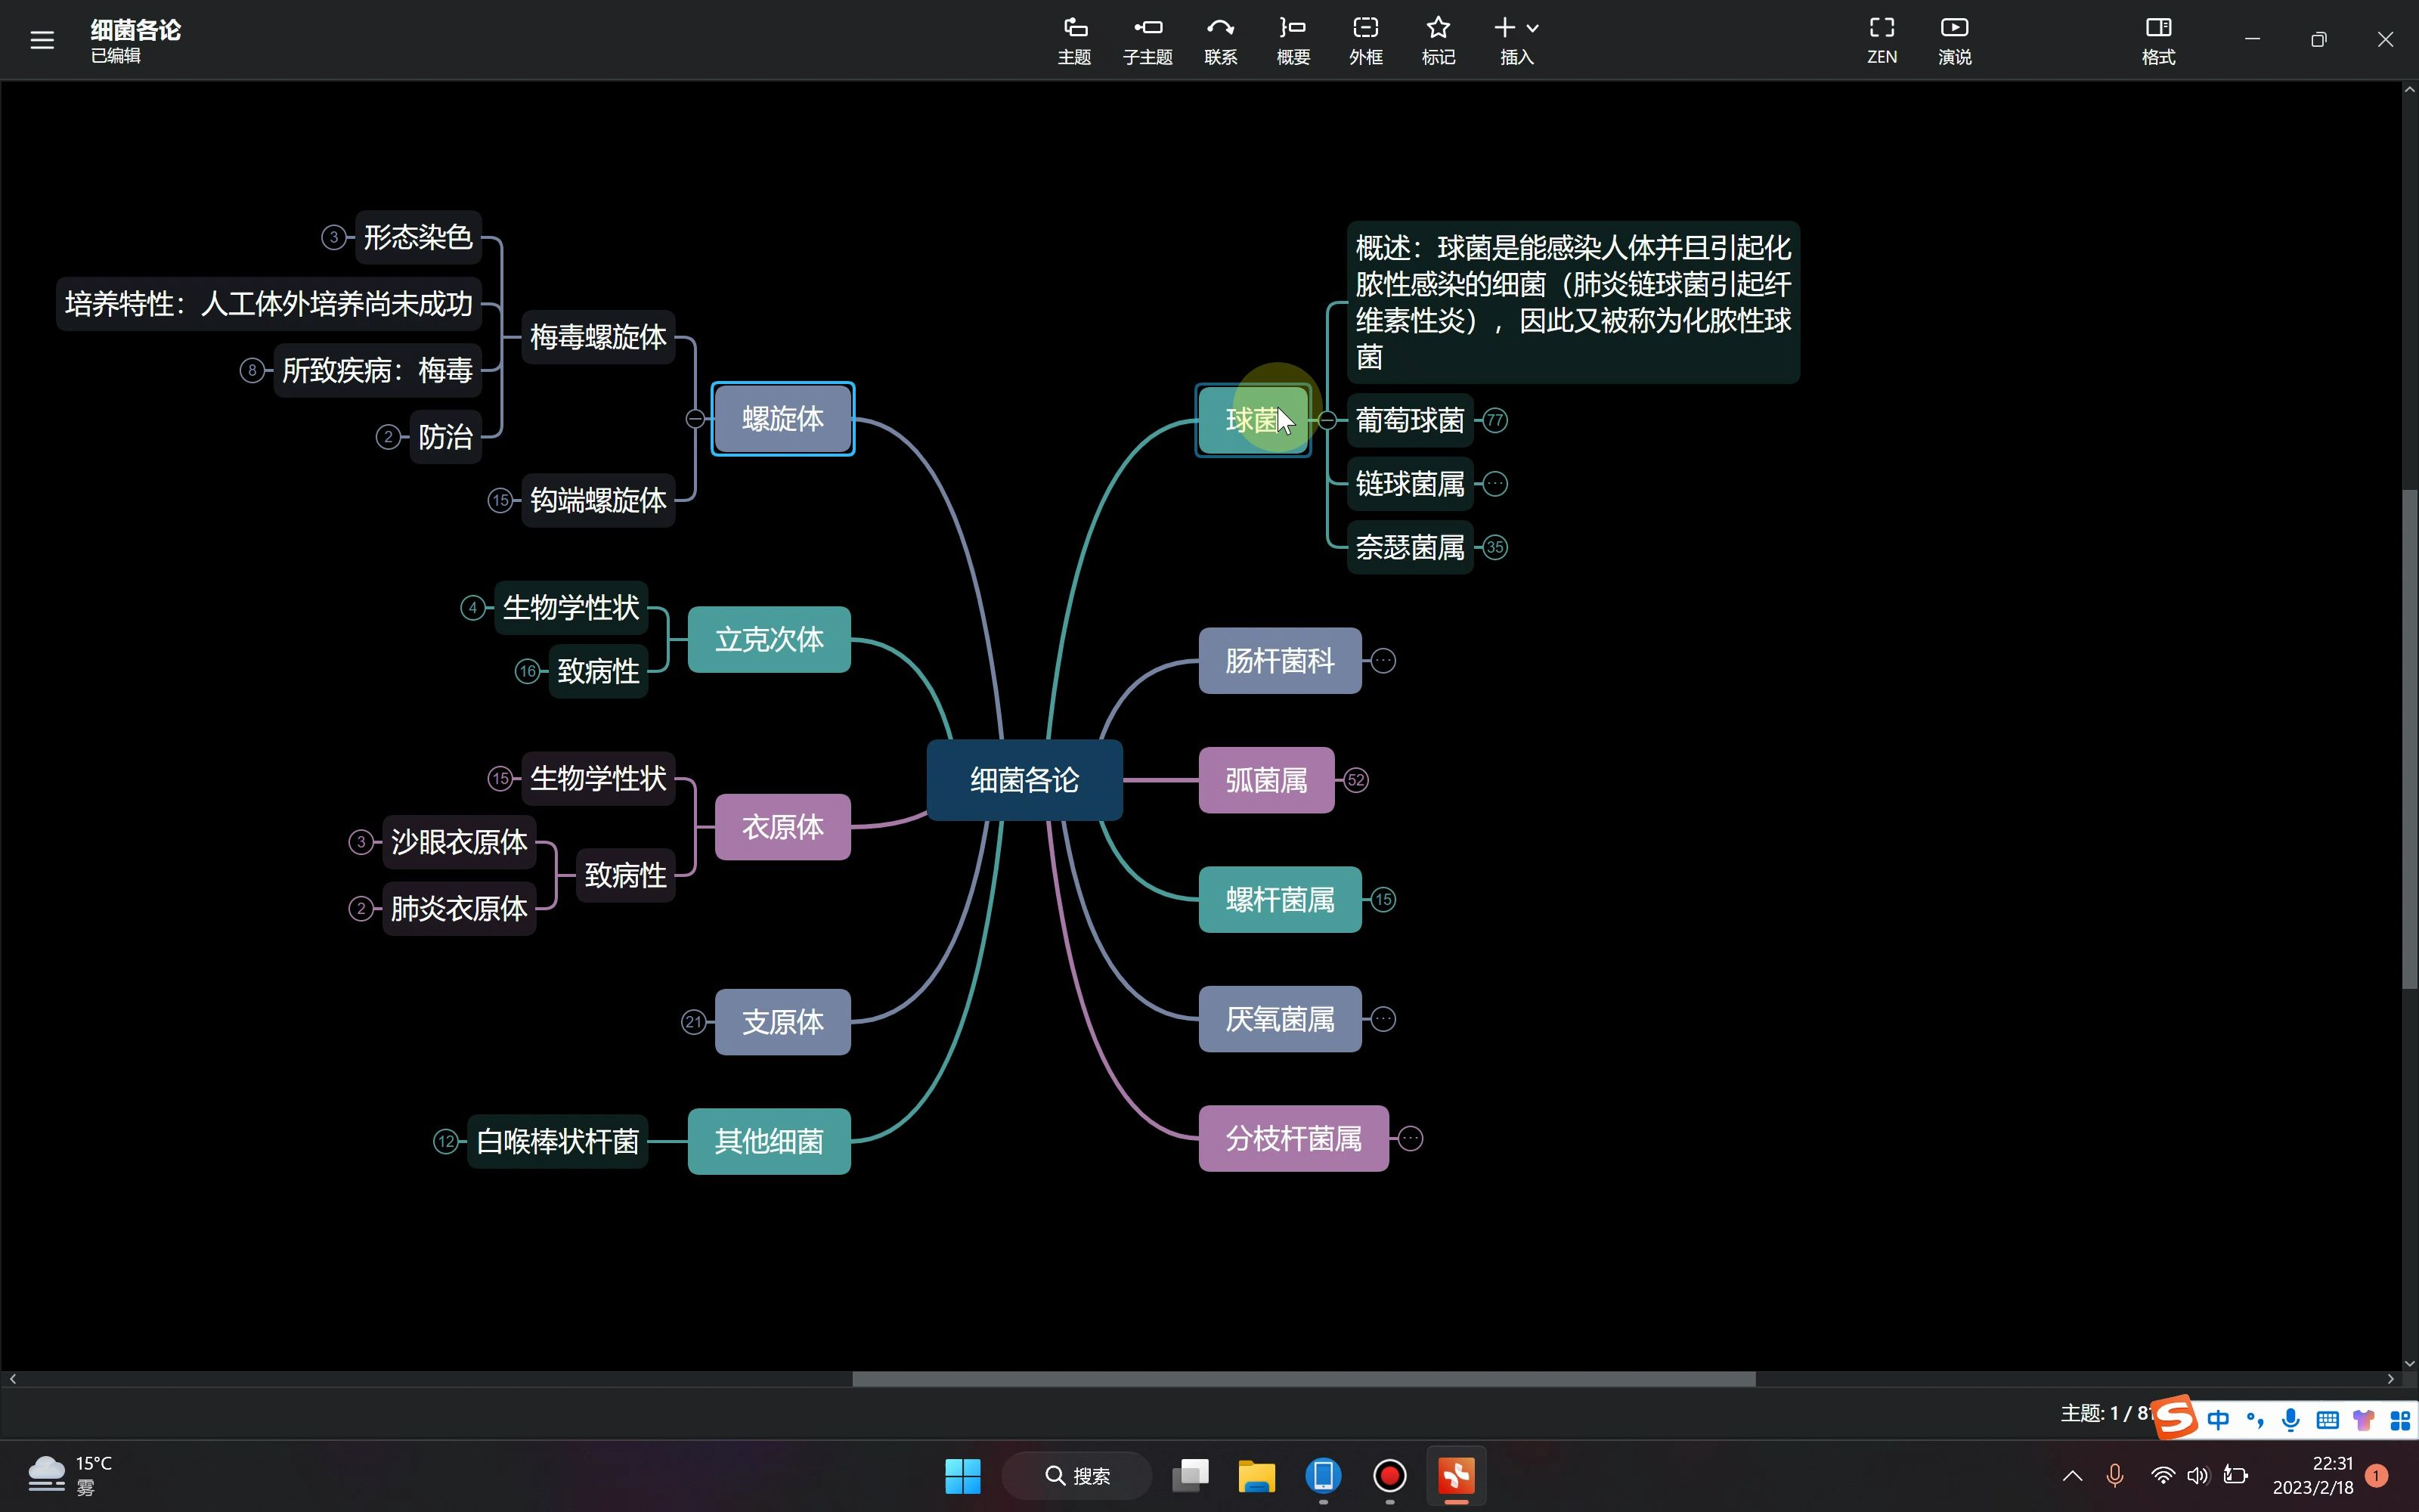Expand the 肠杆菌科 collapsed children
Image resolution: width=2419 pixels, height=1512 pixels.
1383,661
